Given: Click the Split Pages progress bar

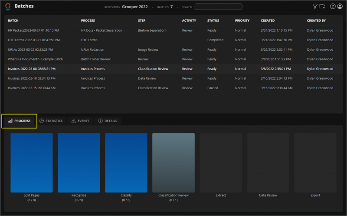Looking at the screenshot, I should pos(32,163).
